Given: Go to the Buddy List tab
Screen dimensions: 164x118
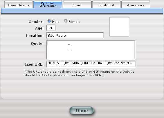Looking at the screenshot, I should click(106, 5).
